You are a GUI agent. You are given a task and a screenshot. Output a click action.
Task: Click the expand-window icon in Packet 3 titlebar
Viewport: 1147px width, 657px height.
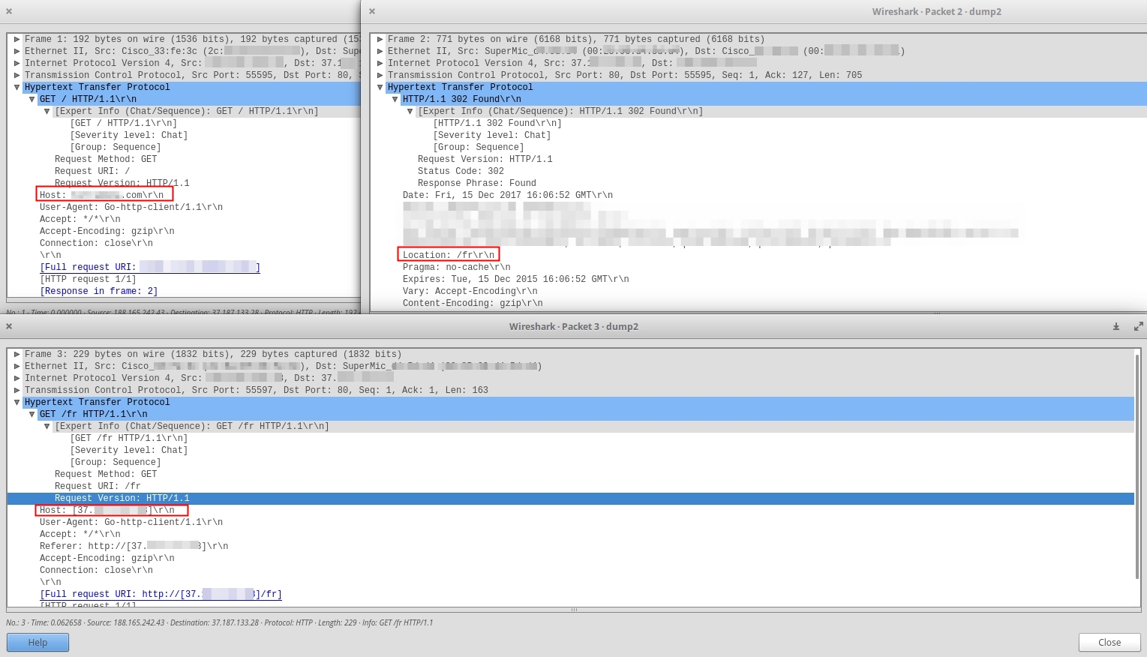coord(1138,326)
